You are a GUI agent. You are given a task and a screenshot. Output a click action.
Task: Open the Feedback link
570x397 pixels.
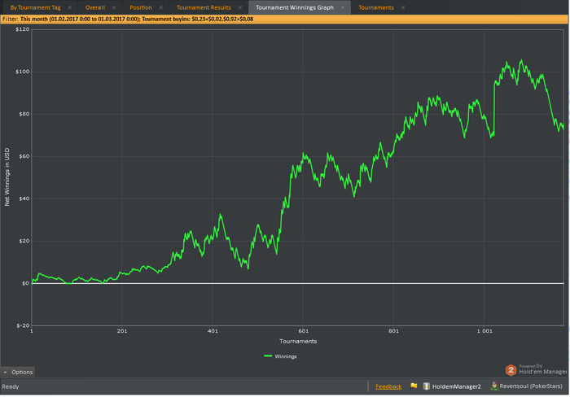tap(388, 386)
